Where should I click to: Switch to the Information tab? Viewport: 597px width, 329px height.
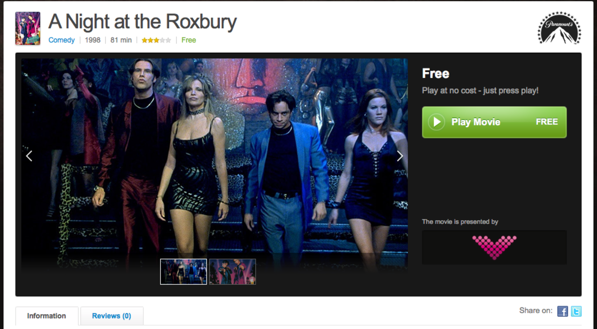(47, 316)
